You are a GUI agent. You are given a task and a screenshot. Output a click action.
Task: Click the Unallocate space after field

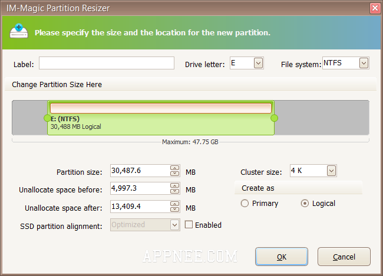click(x=140, y=207)
